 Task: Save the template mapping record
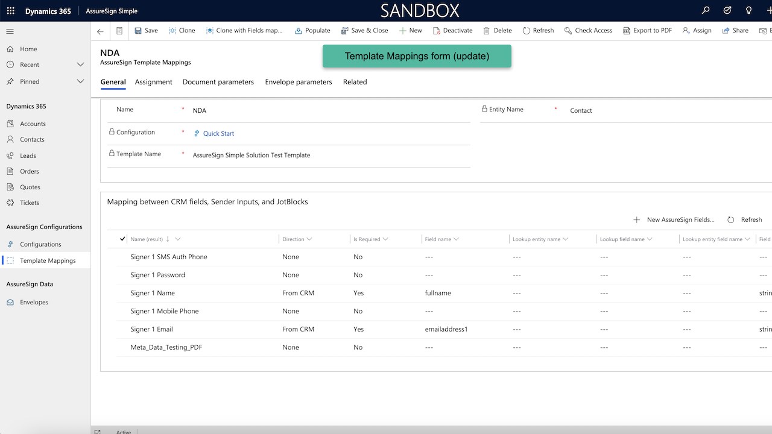point(146,31)
